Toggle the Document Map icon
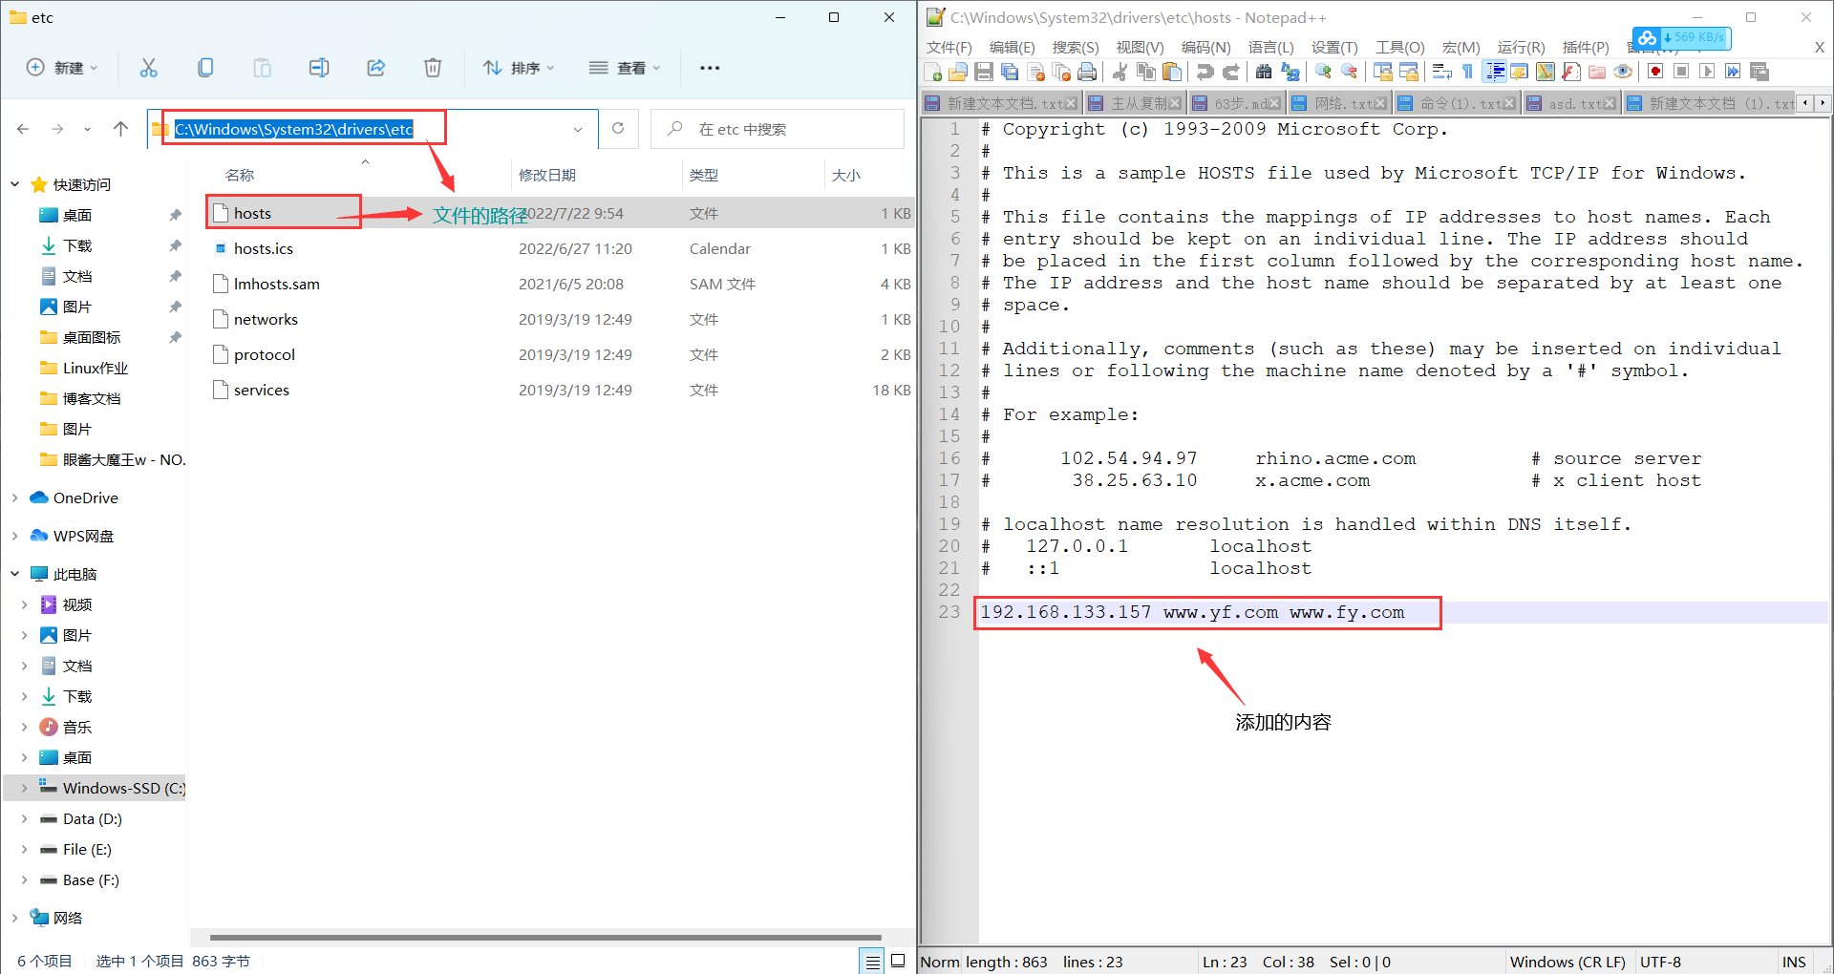The height and width of the screenshot is (974, 1834). pos(1546,73)
